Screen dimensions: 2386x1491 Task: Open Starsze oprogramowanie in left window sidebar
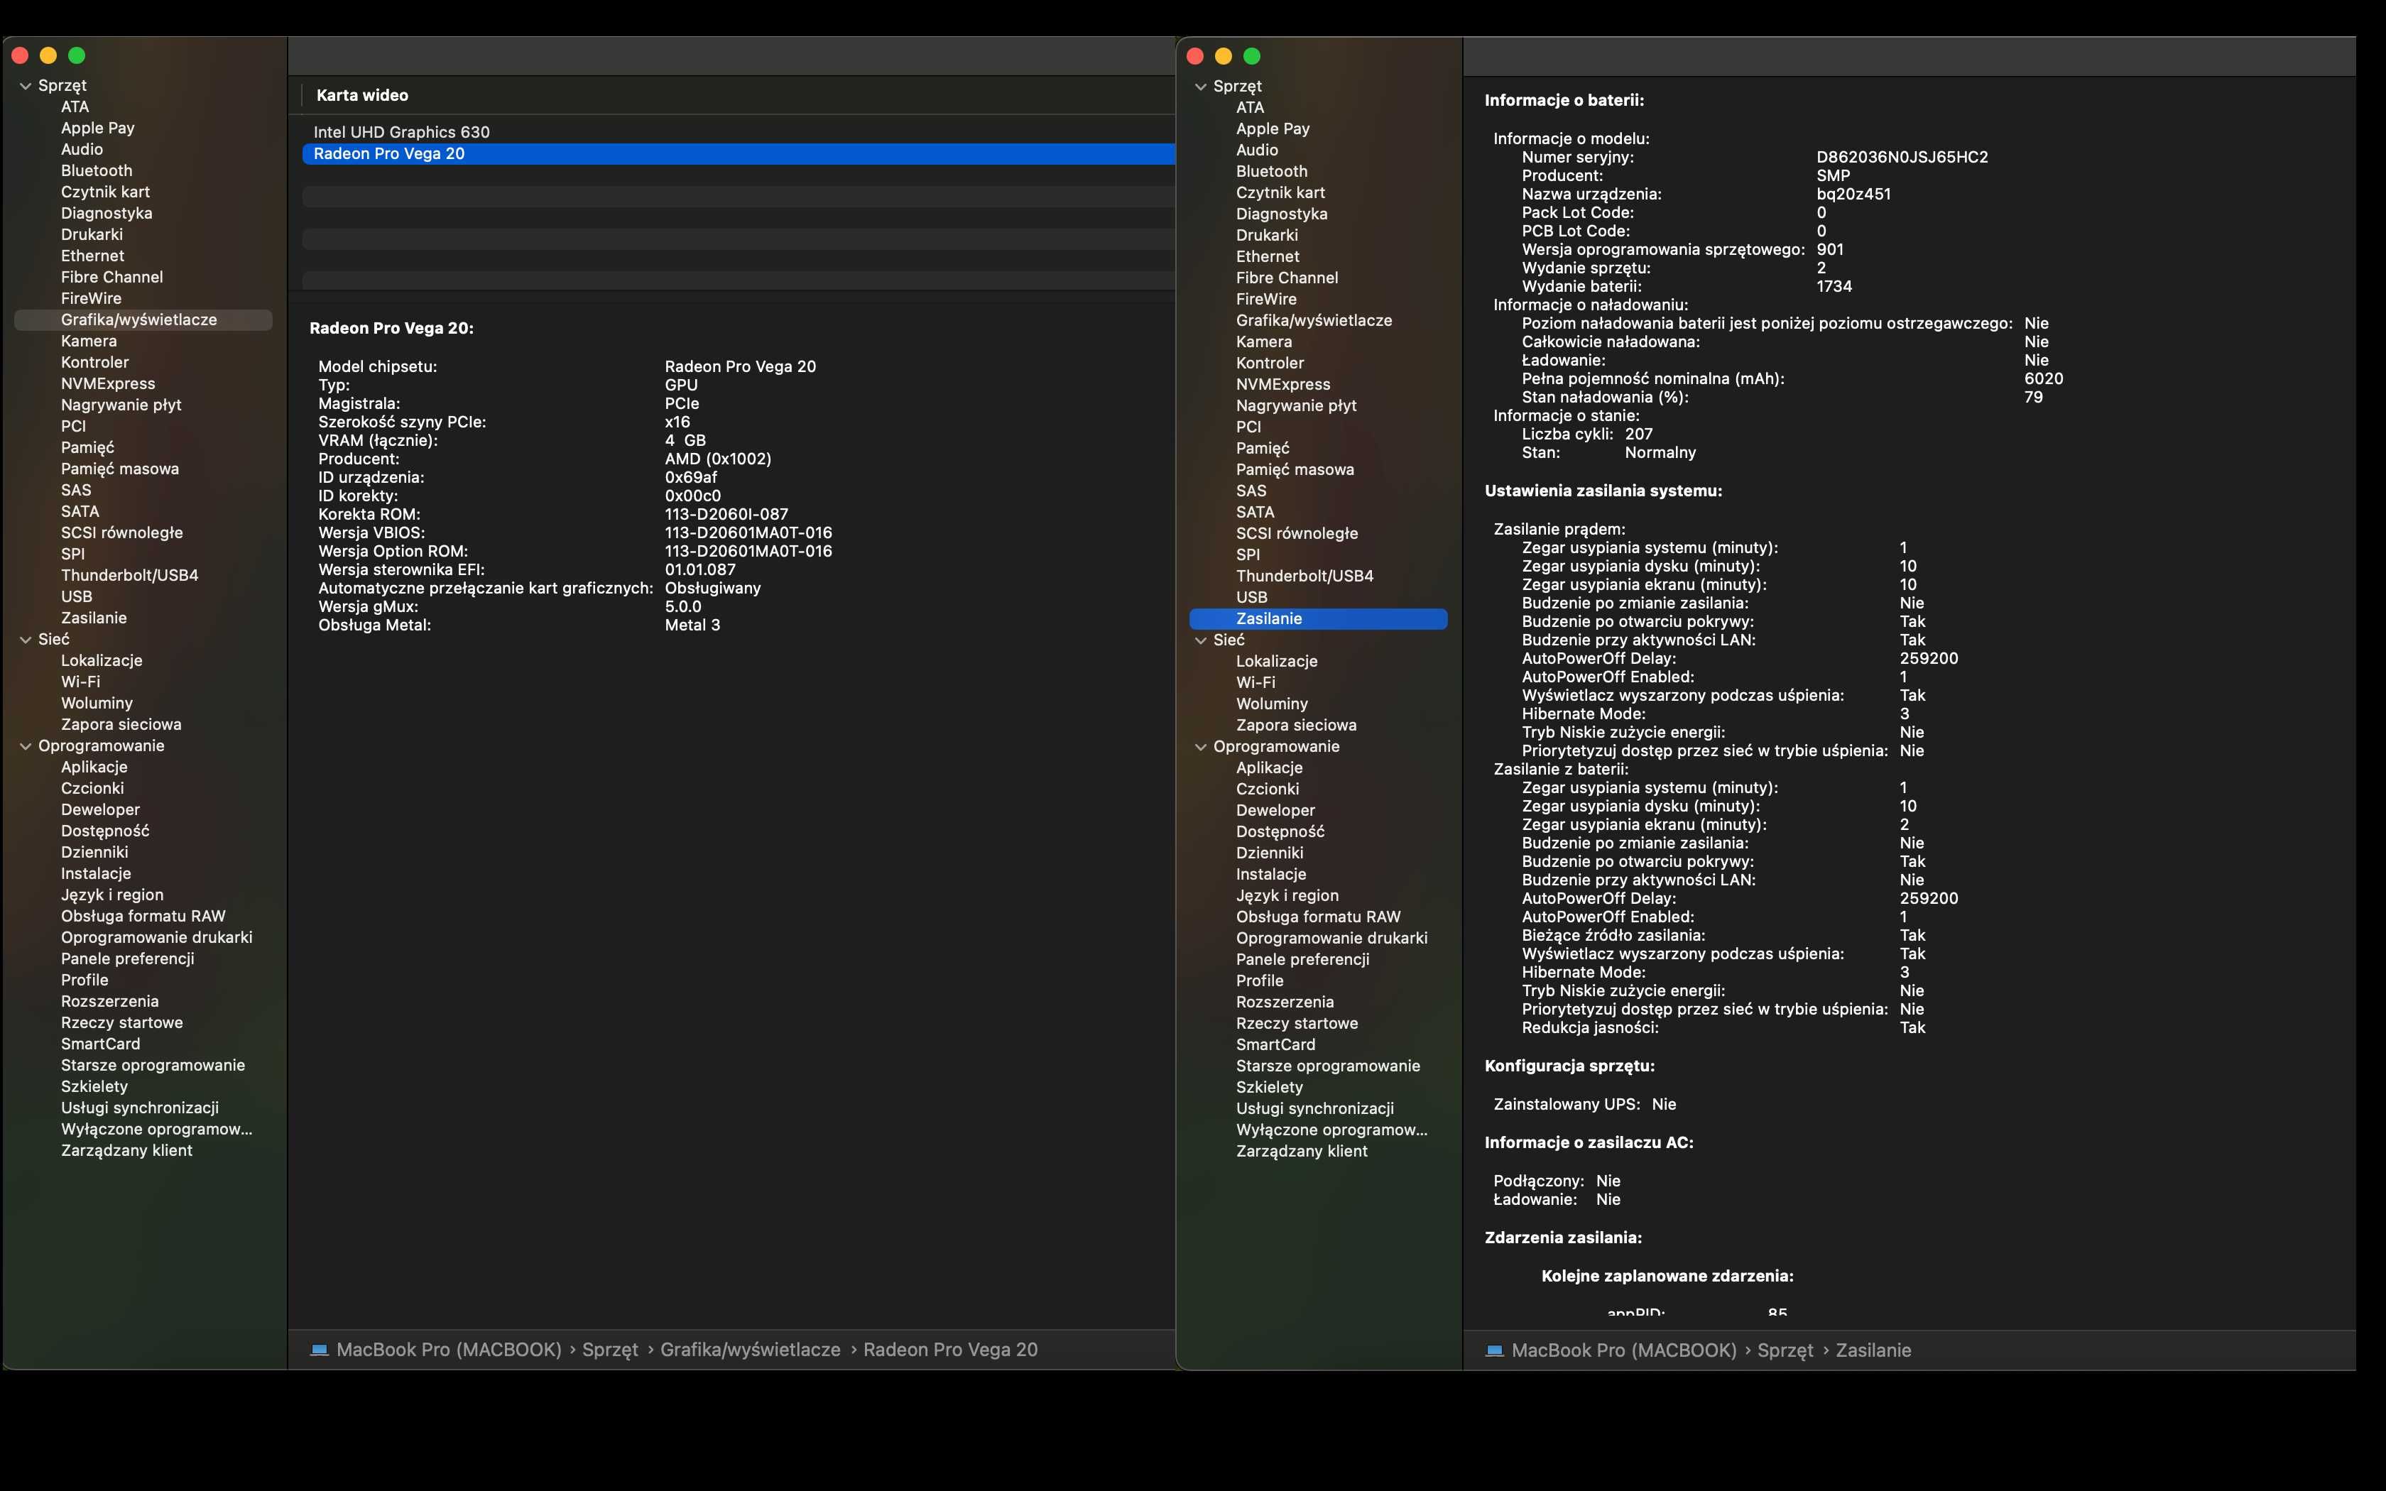153,1065
